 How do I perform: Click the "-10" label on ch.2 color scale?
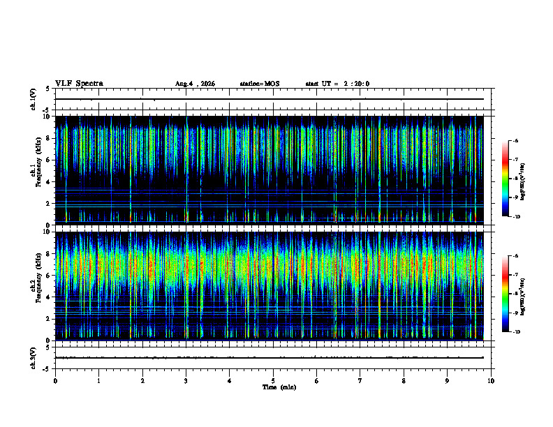pyautogui.click(x=516, y=332)
